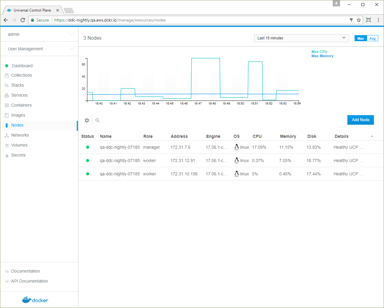This screenshot has width=384, height=308.
Task: Click the browser back arrow
Action: coord(6,20)
